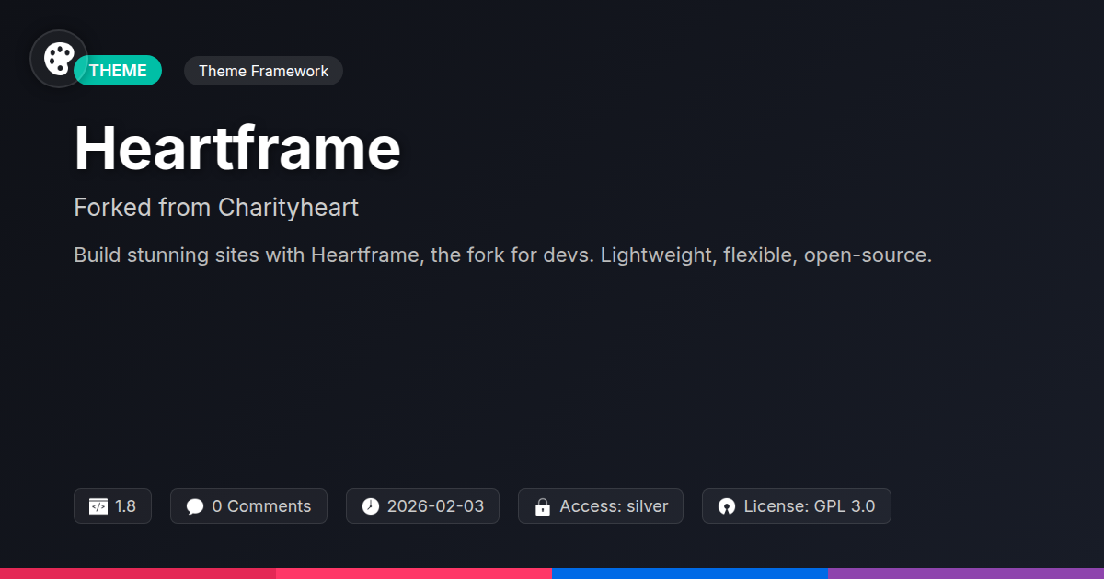Click the 0 Comments label
Image resolution: width=1104 pixels, height=579 pixels.
click(x=261, y=506)
